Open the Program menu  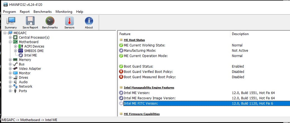[x=9, y=12]
